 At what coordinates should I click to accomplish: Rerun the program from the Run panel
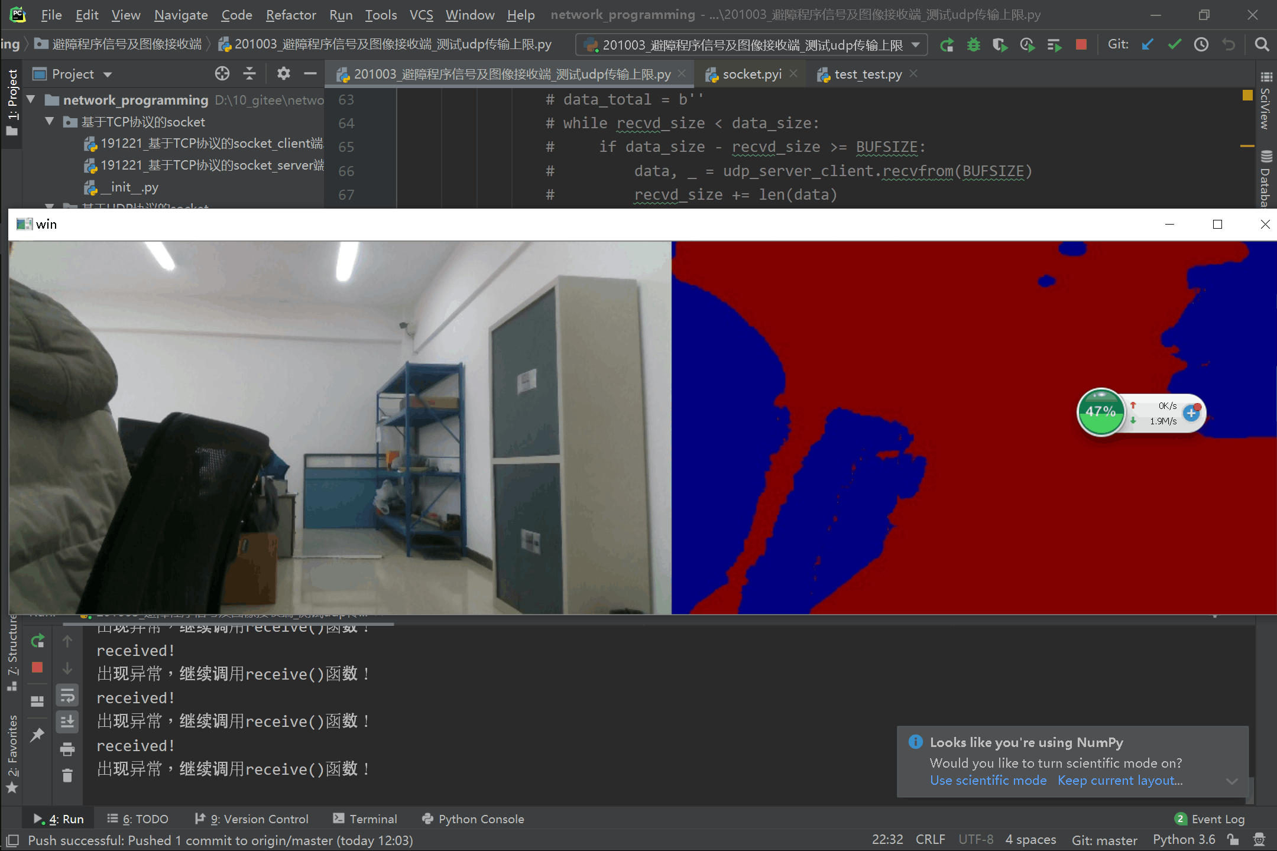pyautogui.click(x=37, y=640)
